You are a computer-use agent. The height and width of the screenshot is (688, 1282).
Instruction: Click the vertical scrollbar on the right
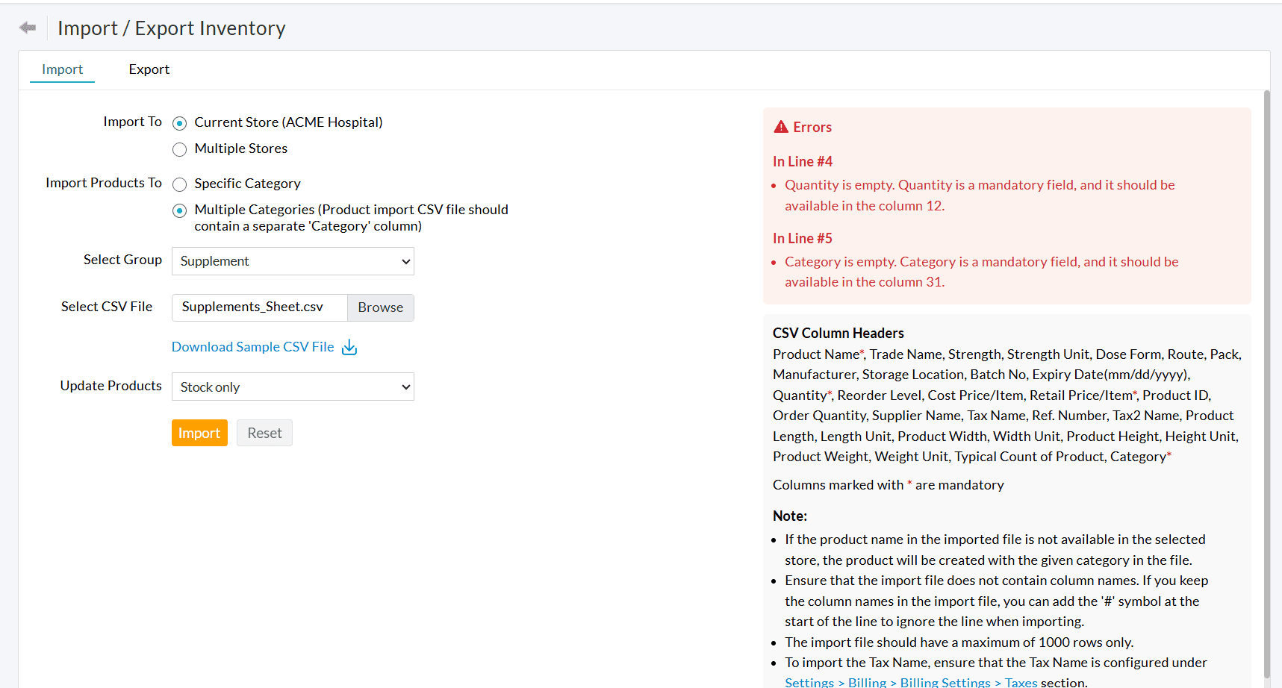coord(1266,373)
